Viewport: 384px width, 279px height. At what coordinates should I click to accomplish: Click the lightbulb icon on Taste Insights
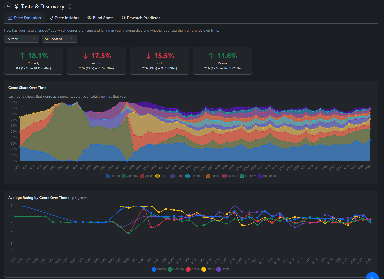(x=51, y=18)
